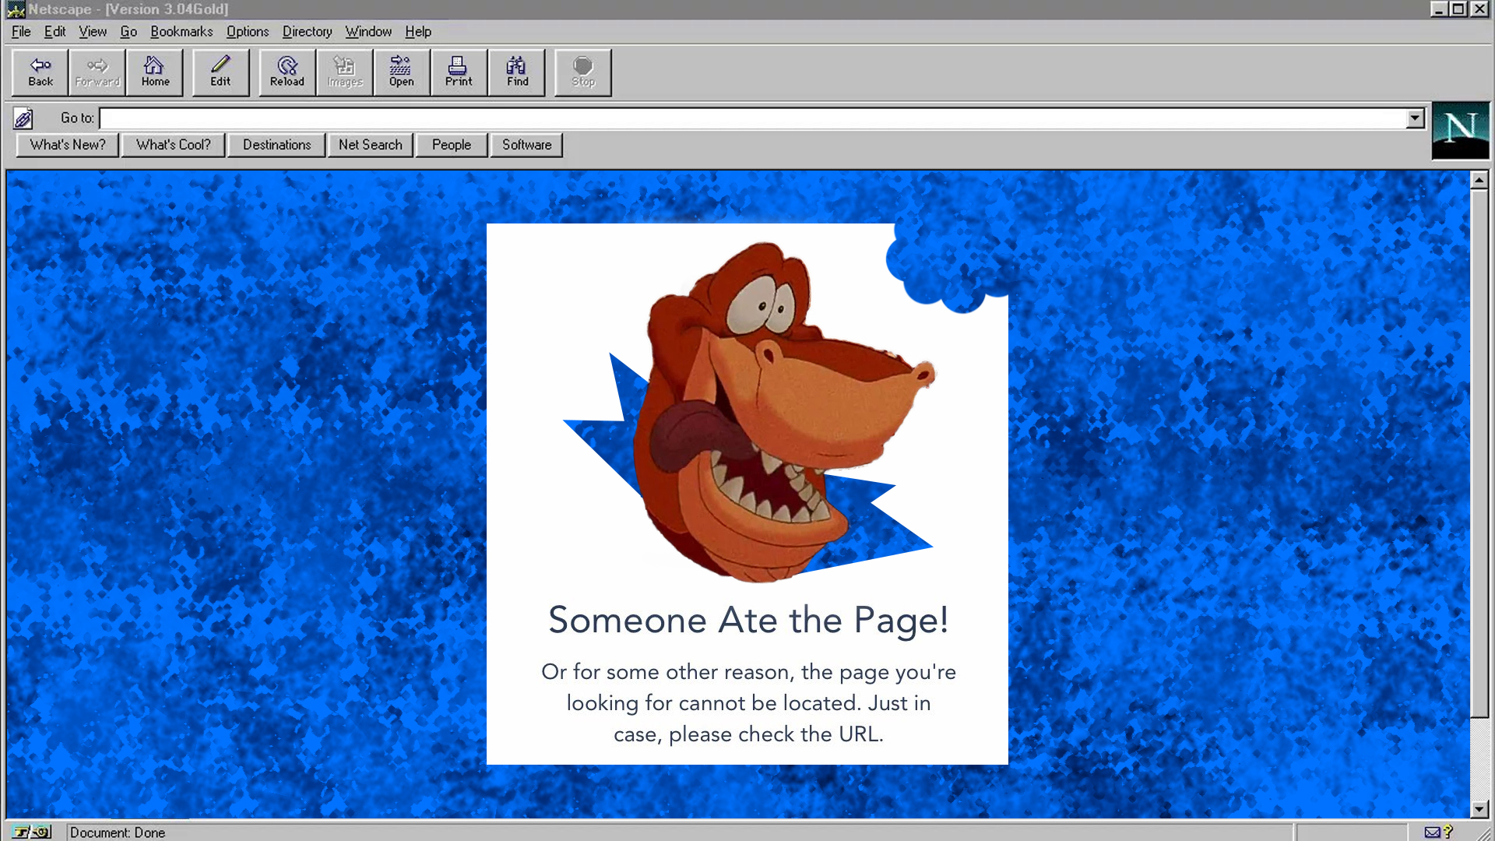Viewport: 1495px width, 841px height.
Task: Open the Window menu
Action: point(368,32)
